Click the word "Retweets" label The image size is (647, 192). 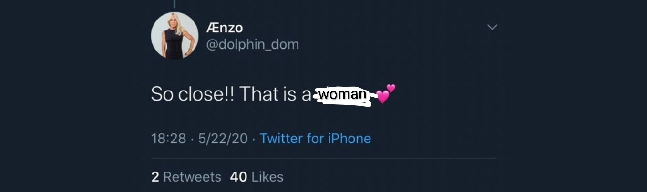(x=192, y=177)
